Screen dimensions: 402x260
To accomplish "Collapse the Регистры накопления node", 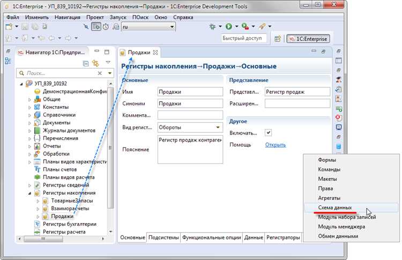I will click(x=29, y=193).
